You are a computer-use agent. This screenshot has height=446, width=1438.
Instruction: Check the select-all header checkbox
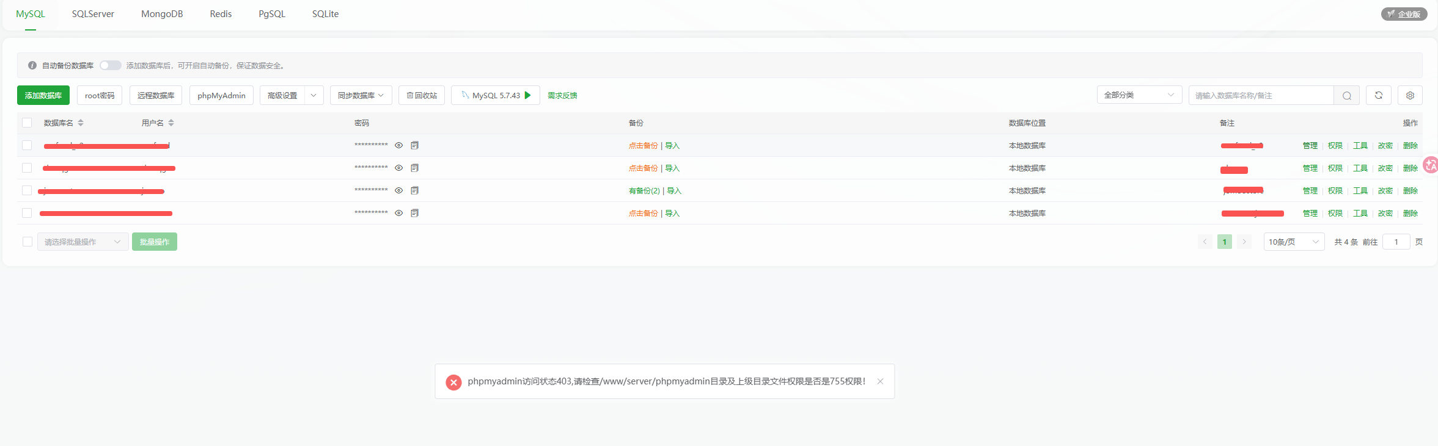coord(27,123)
